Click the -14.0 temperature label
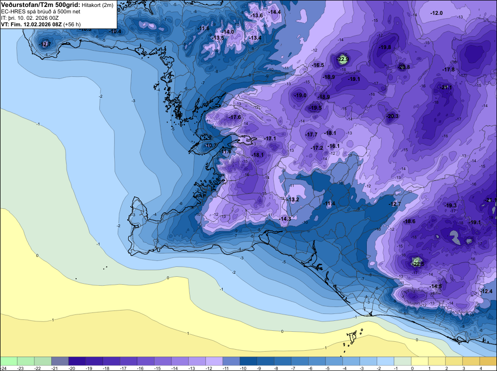 [x=228, y=32]
